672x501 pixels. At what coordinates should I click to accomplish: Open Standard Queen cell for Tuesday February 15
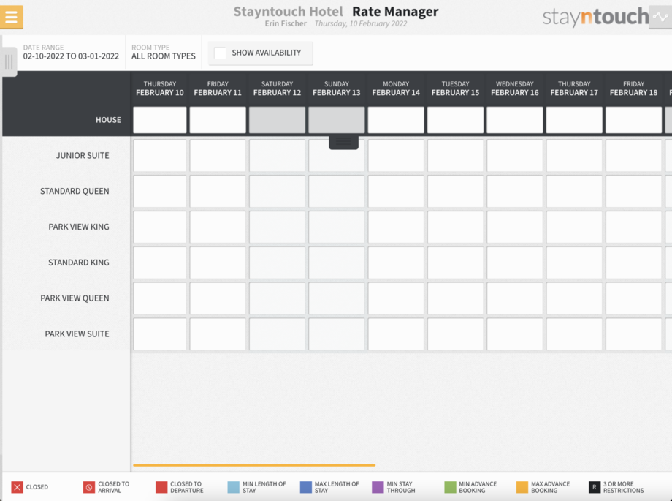click(x=455, y=191)
